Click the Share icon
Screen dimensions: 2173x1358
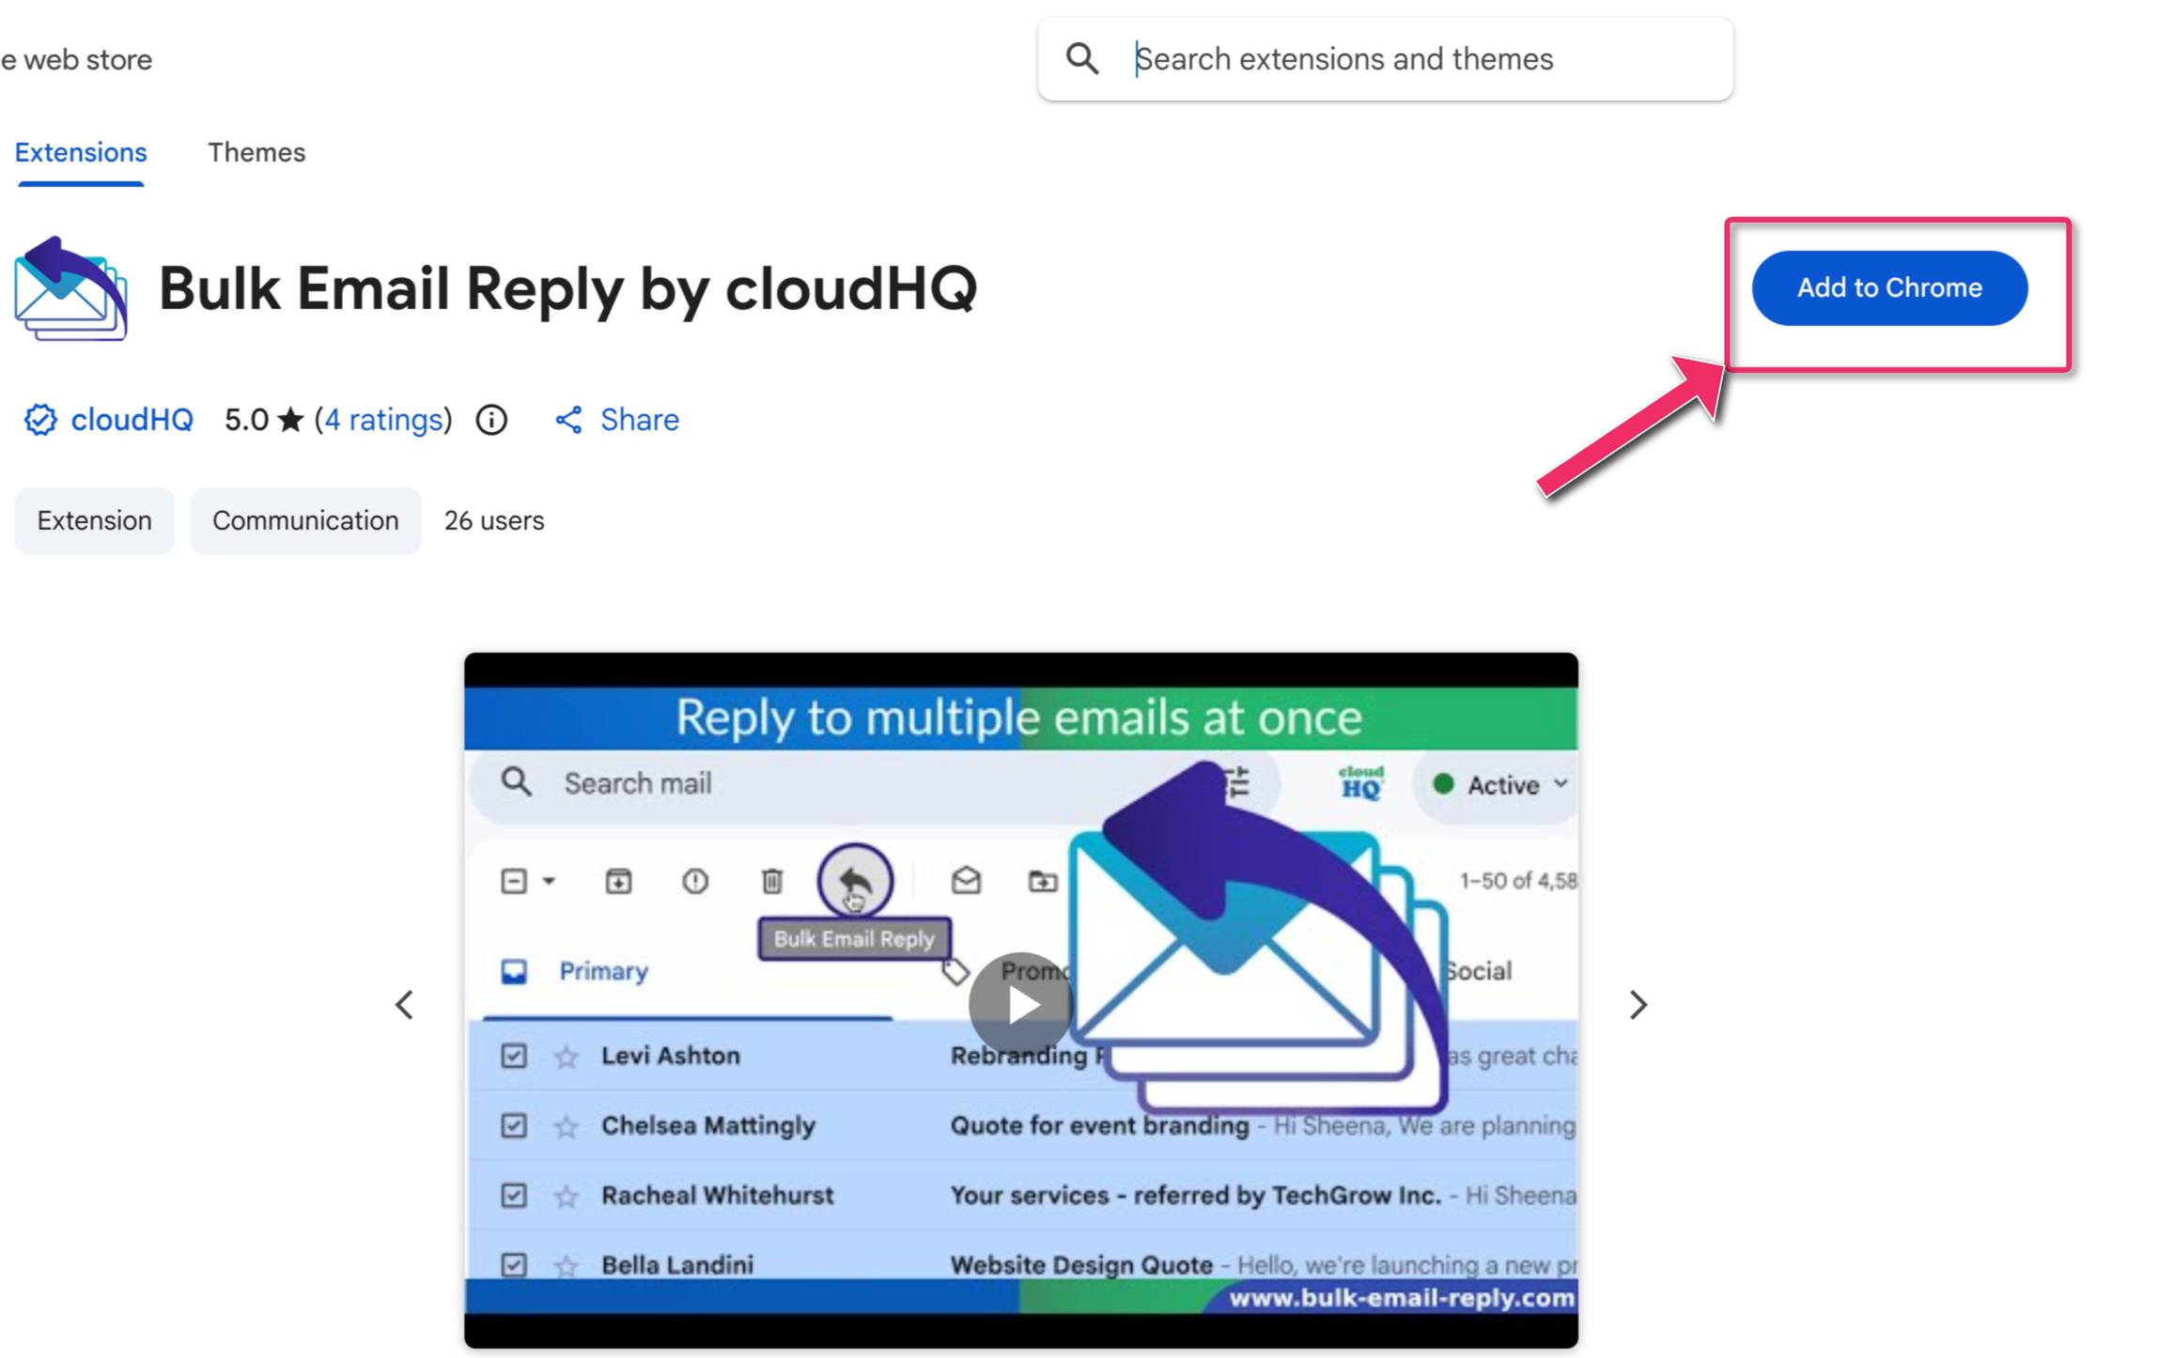pos(568,420)
